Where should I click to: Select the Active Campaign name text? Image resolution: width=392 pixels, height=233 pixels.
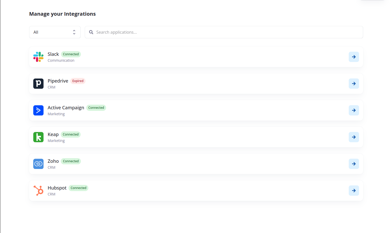66,108
